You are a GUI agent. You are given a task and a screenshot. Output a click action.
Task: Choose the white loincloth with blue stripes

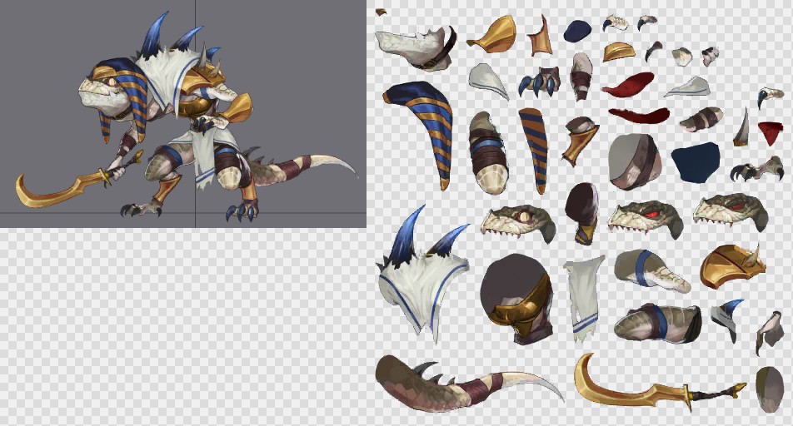pos(585,295)
